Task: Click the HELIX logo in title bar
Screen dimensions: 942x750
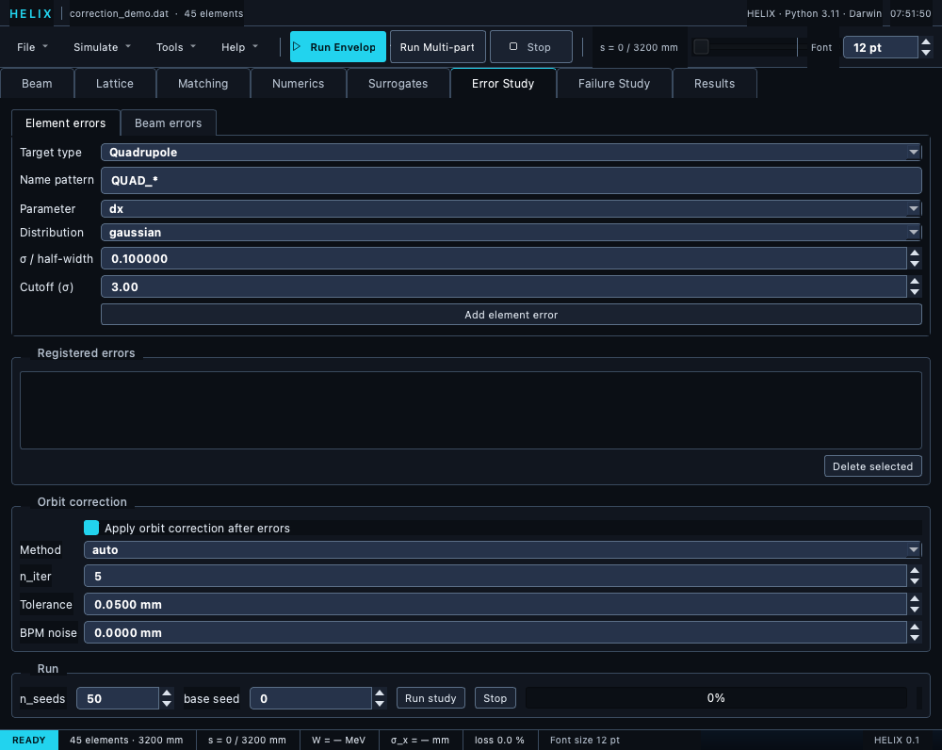Action: [31, 13]
